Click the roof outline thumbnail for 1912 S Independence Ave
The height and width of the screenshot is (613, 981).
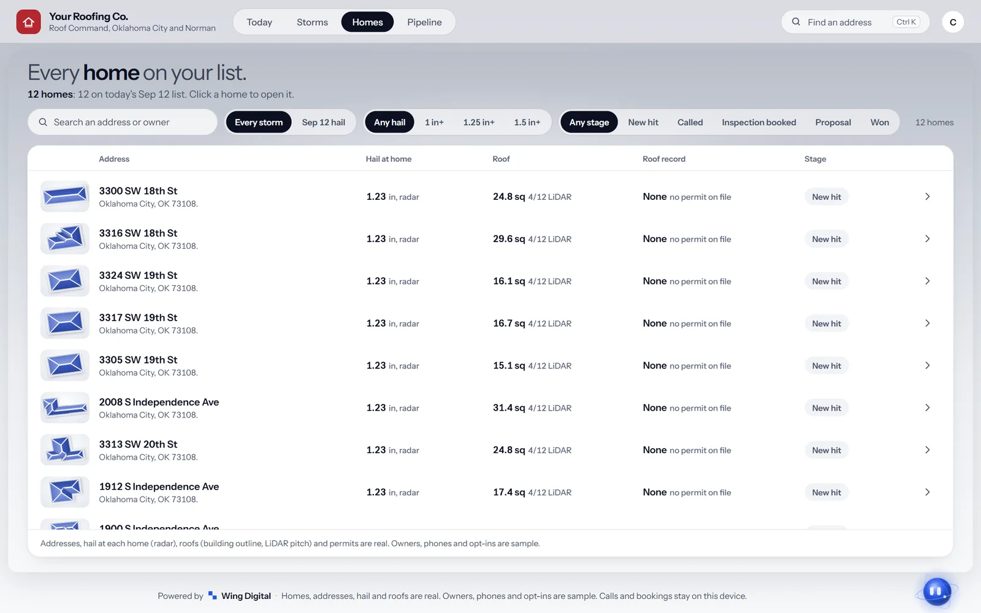click(x=65, y=492)
